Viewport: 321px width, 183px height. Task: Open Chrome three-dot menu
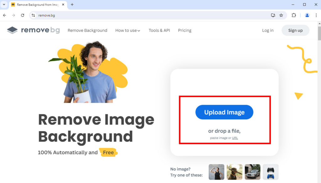click(x=316, y=15)
